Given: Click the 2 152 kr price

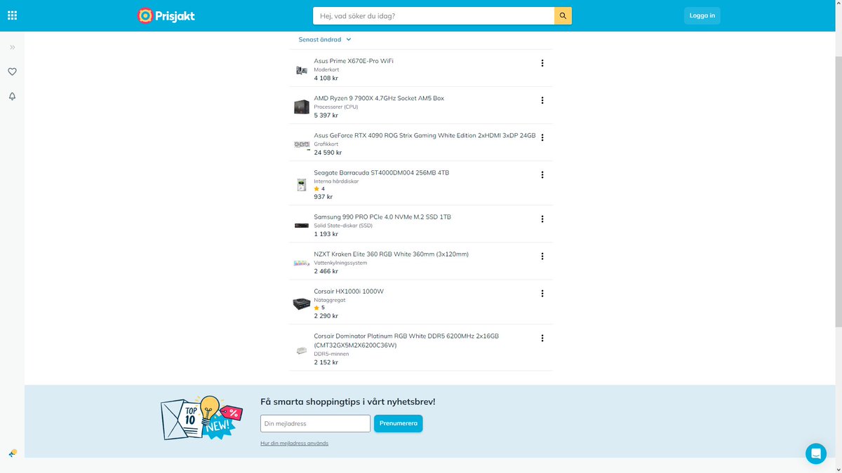Looking at the screenshot, I should click(x=326, y=362).
